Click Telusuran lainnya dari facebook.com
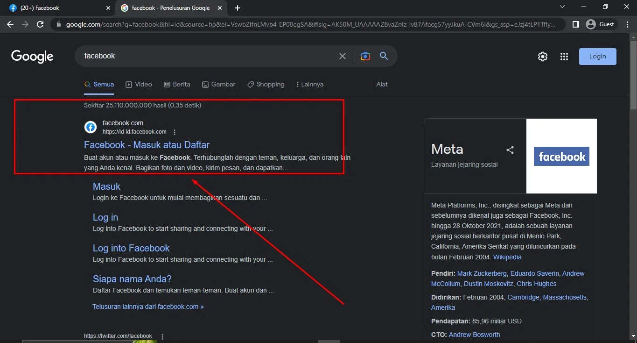This screenshot has width=637, height=343. point(148,307)
